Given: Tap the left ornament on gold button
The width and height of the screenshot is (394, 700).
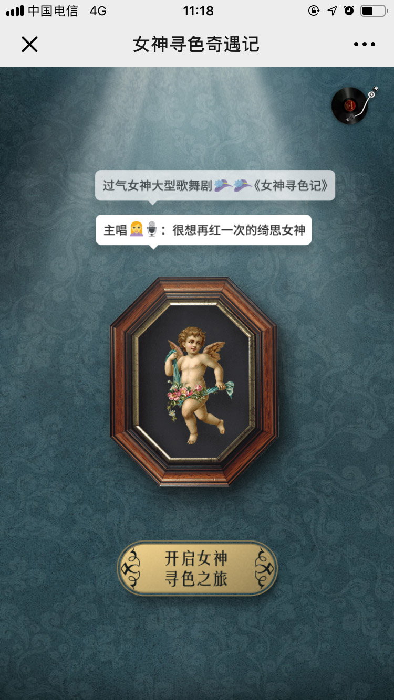Looking at the screenshot, I should [131, 568].
